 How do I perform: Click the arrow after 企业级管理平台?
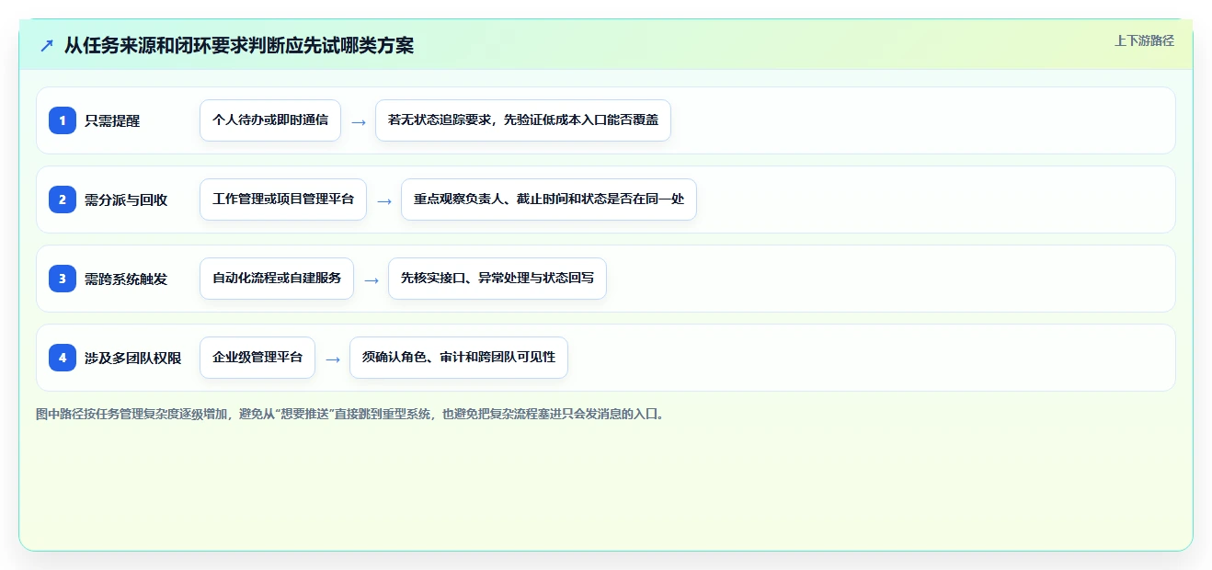click(333, 359)
